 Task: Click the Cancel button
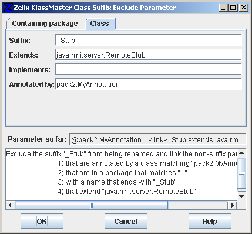(x=126, y=221)
